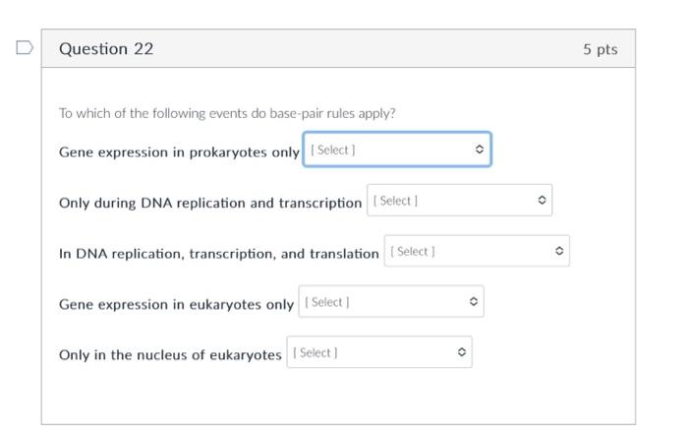The width and height of the screenshot is (688, 430).
Task: Click the 'Question 22' heading
Action: (x=106, y=48)
